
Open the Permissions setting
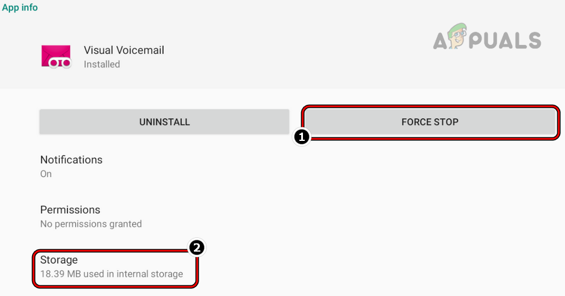[x=70, y=210]
